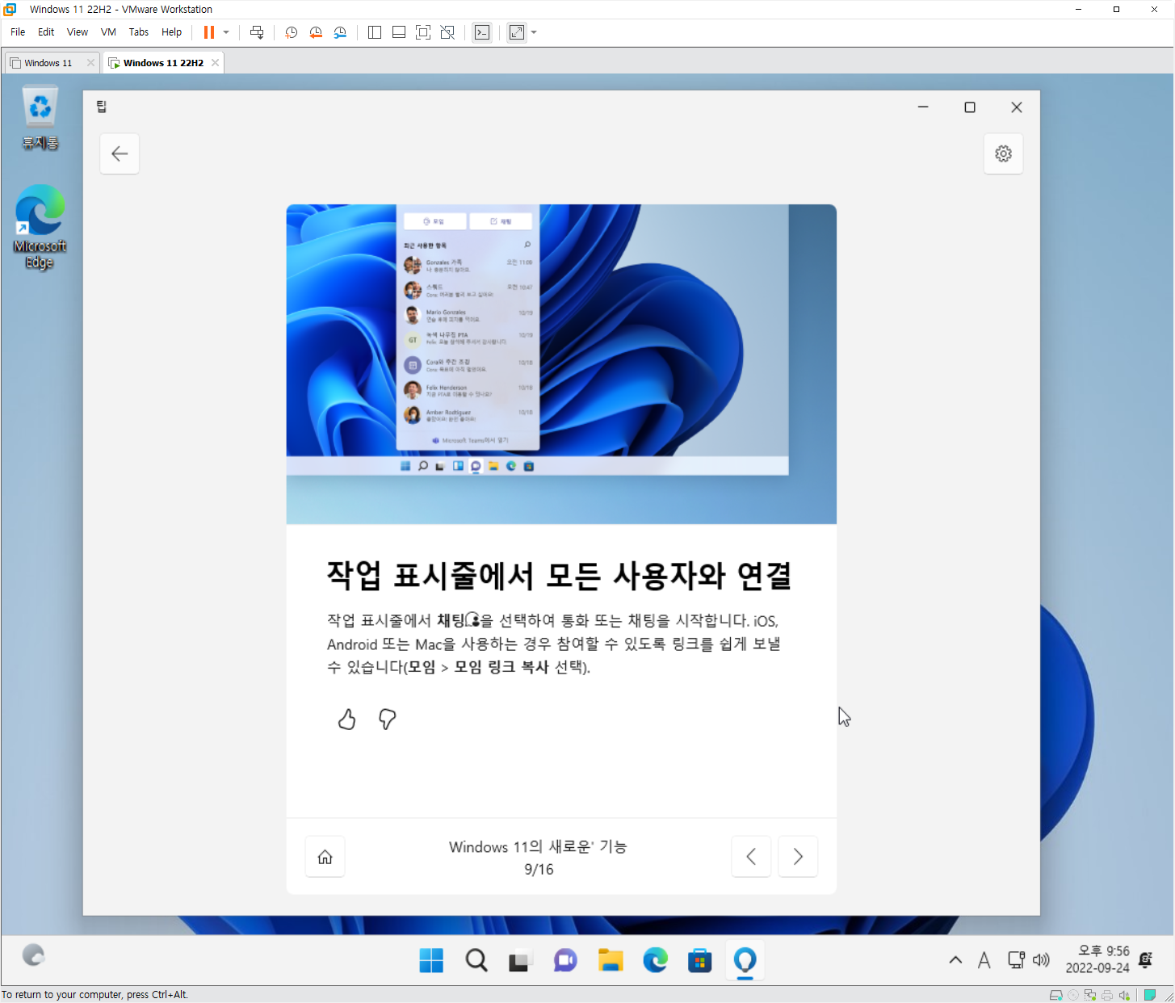Open the VMware console view icon
The width and height of the screenshot is (1175, 1003).
pyautogui.click(x=482, y=32)
